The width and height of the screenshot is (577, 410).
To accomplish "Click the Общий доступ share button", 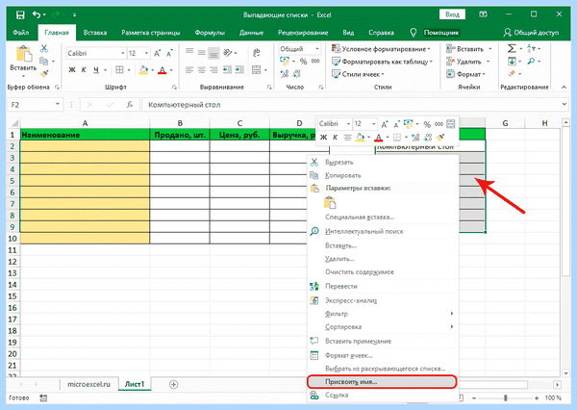I will click(x=531, y=33).
